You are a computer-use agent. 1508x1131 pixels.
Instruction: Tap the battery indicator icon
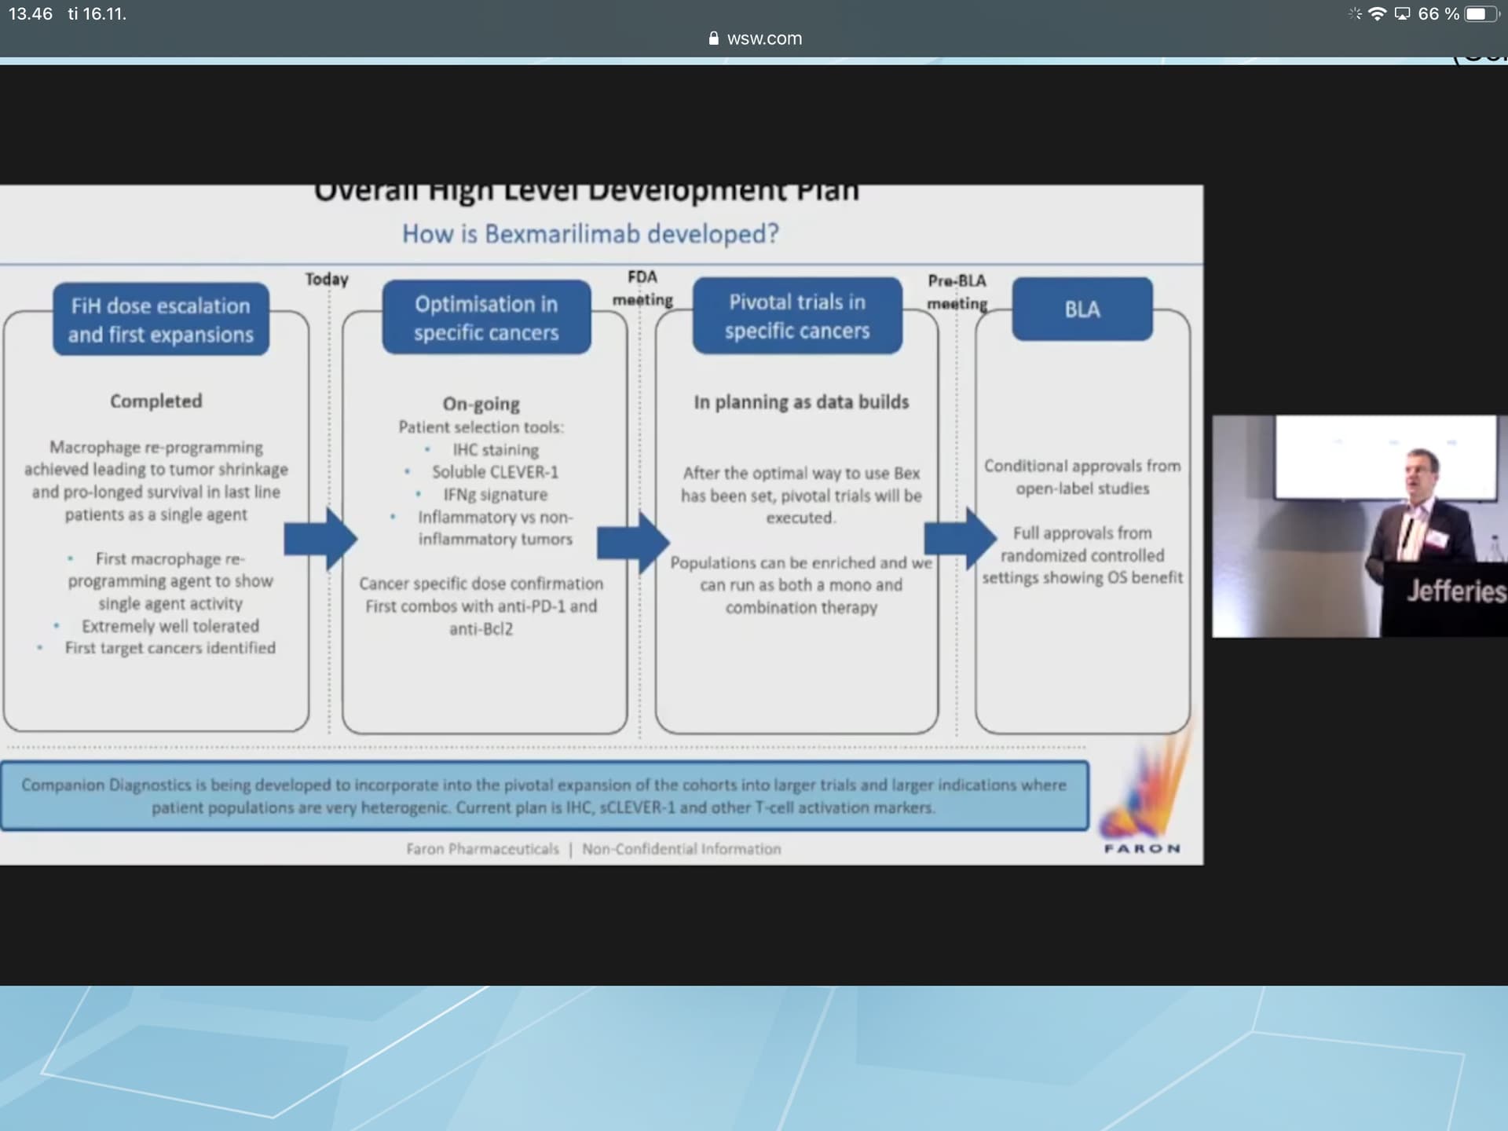pyautogui.click(x=1481, y=14)
